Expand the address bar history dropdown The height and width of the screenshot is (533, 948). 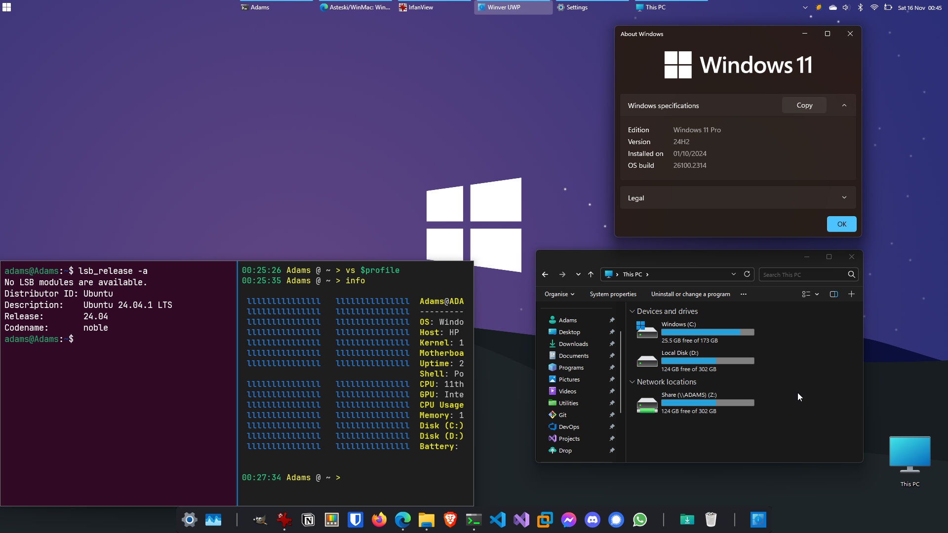(x=734, y=274)
